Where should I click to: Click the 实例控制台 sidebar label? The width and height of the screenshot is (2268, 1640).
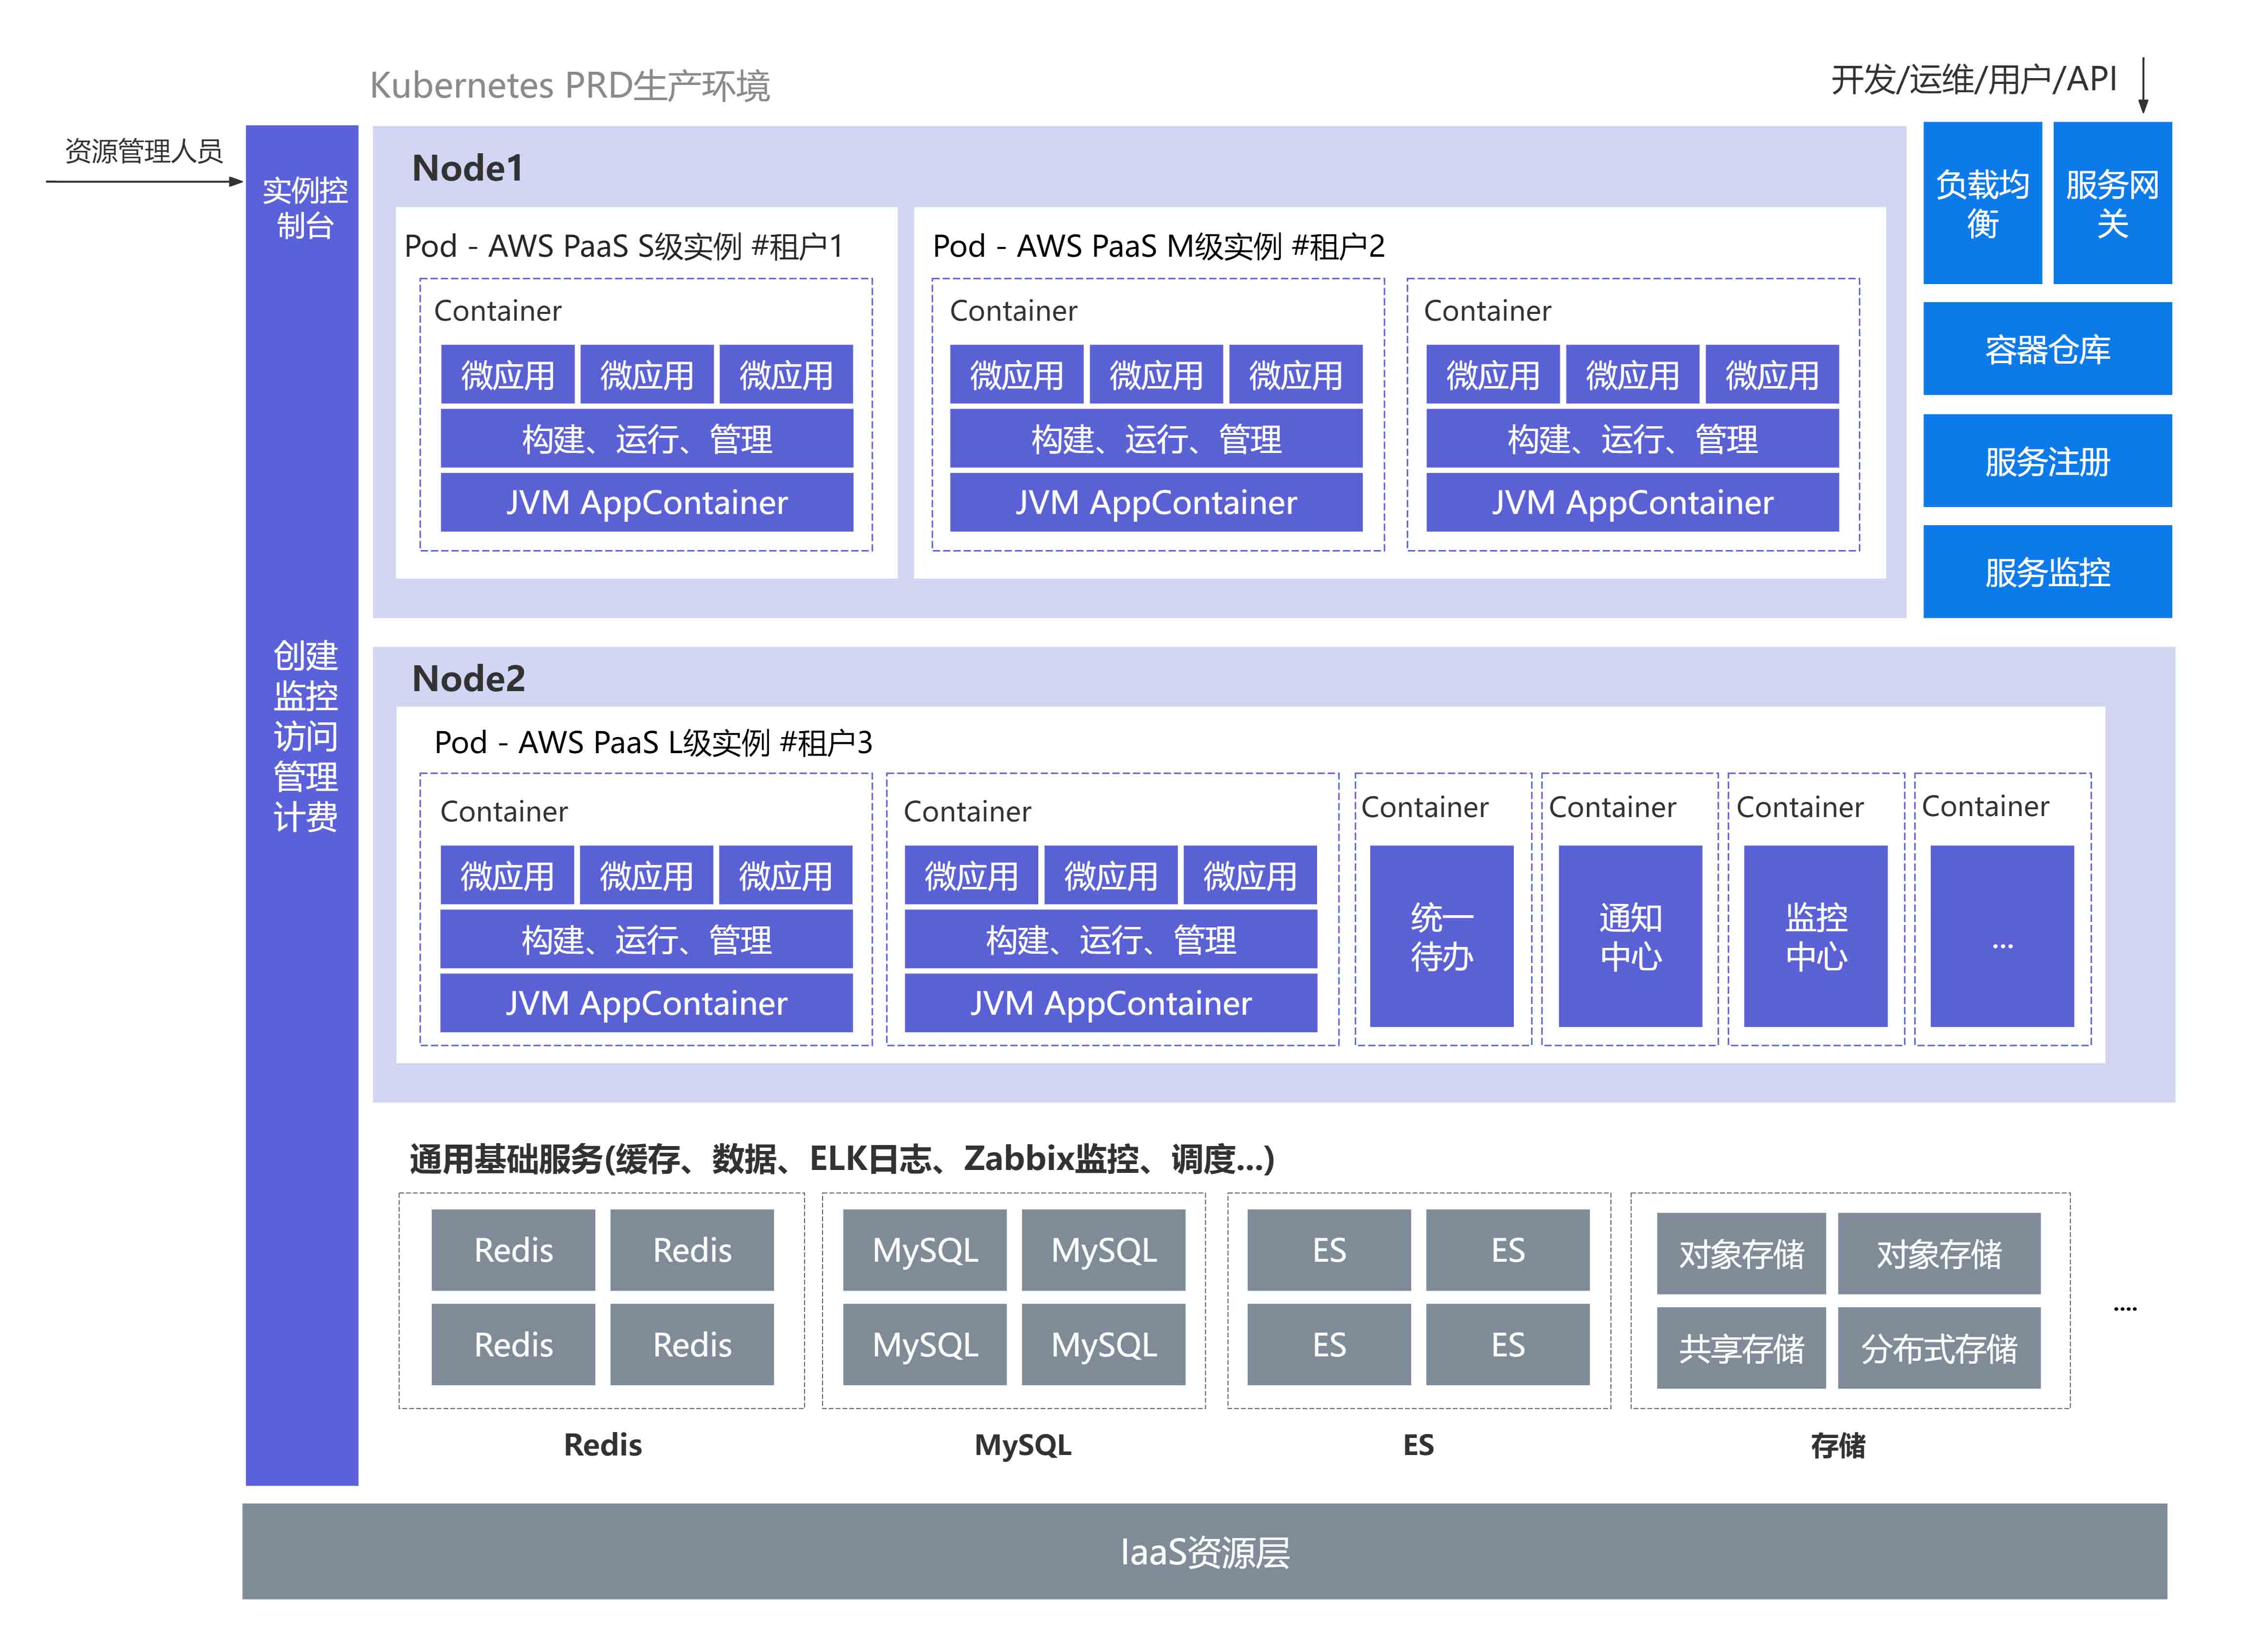pos(304,207)
